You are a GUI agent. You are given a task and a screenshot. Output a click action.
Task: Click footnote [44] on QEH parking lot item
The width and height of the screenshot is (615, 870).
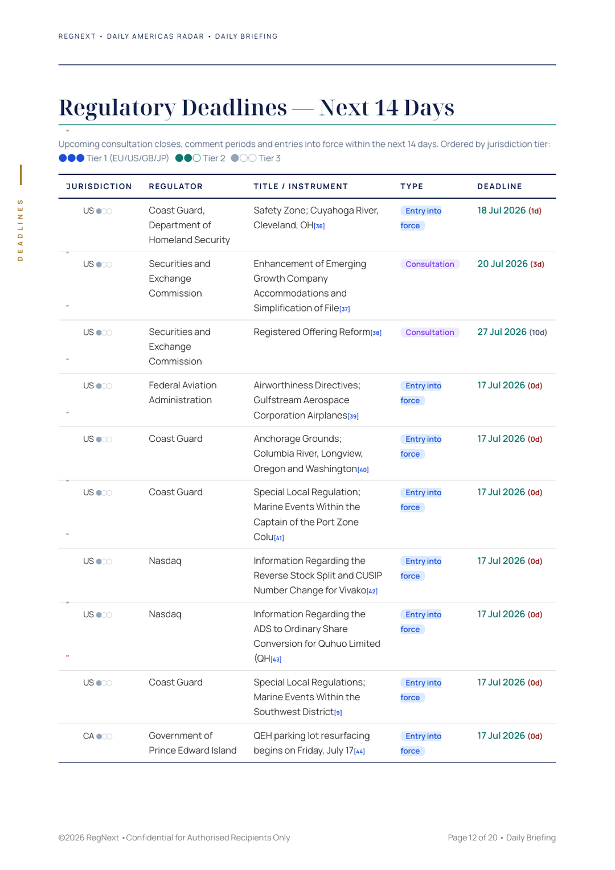pyautogui.click(x=359, y=752)
